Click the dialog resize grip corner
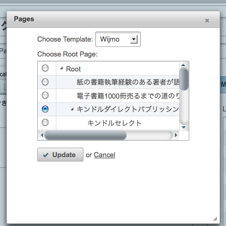The image size is (226, 226). tap(215, 219)
